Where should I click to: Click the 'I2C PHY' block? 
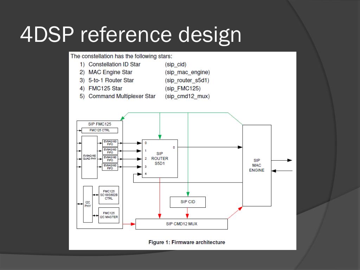click(x=88, y=204)
